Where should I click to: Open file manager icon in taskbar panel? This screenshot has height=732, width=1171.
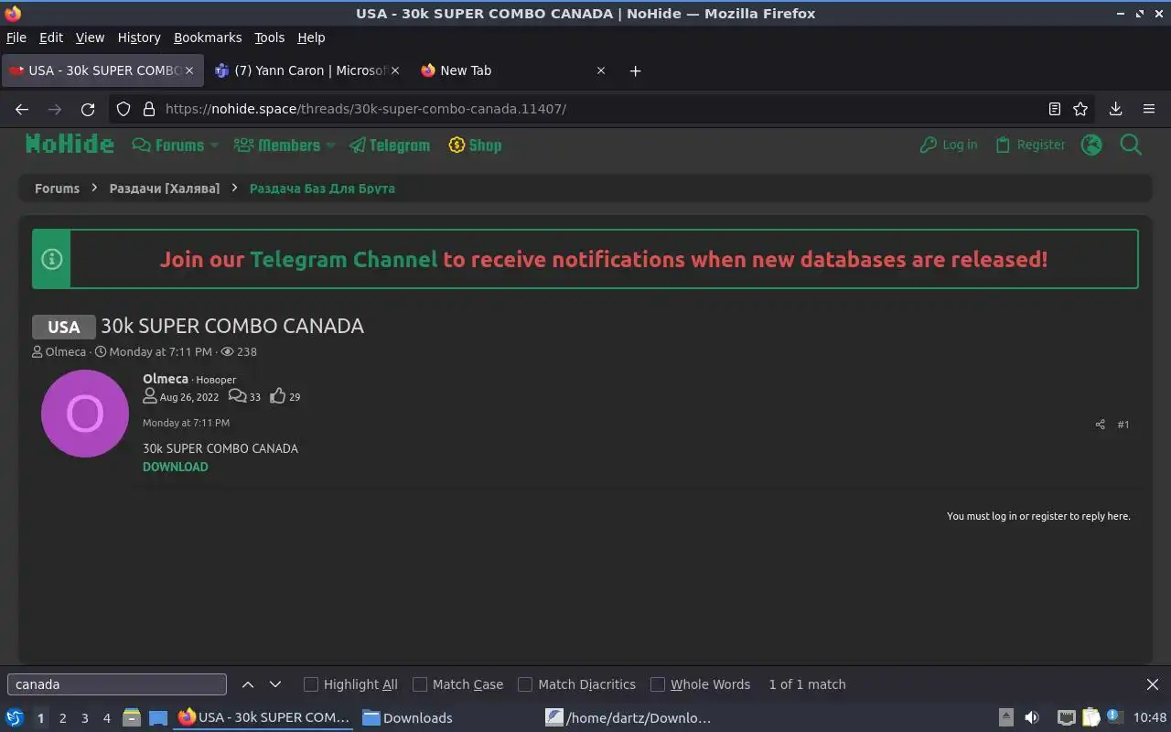tap(131, 717)
